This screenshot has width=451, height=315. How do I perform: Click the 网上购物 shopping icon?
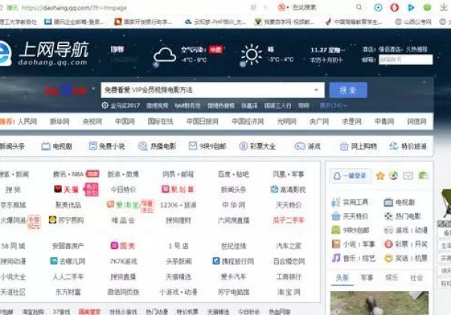coord(344,146)
